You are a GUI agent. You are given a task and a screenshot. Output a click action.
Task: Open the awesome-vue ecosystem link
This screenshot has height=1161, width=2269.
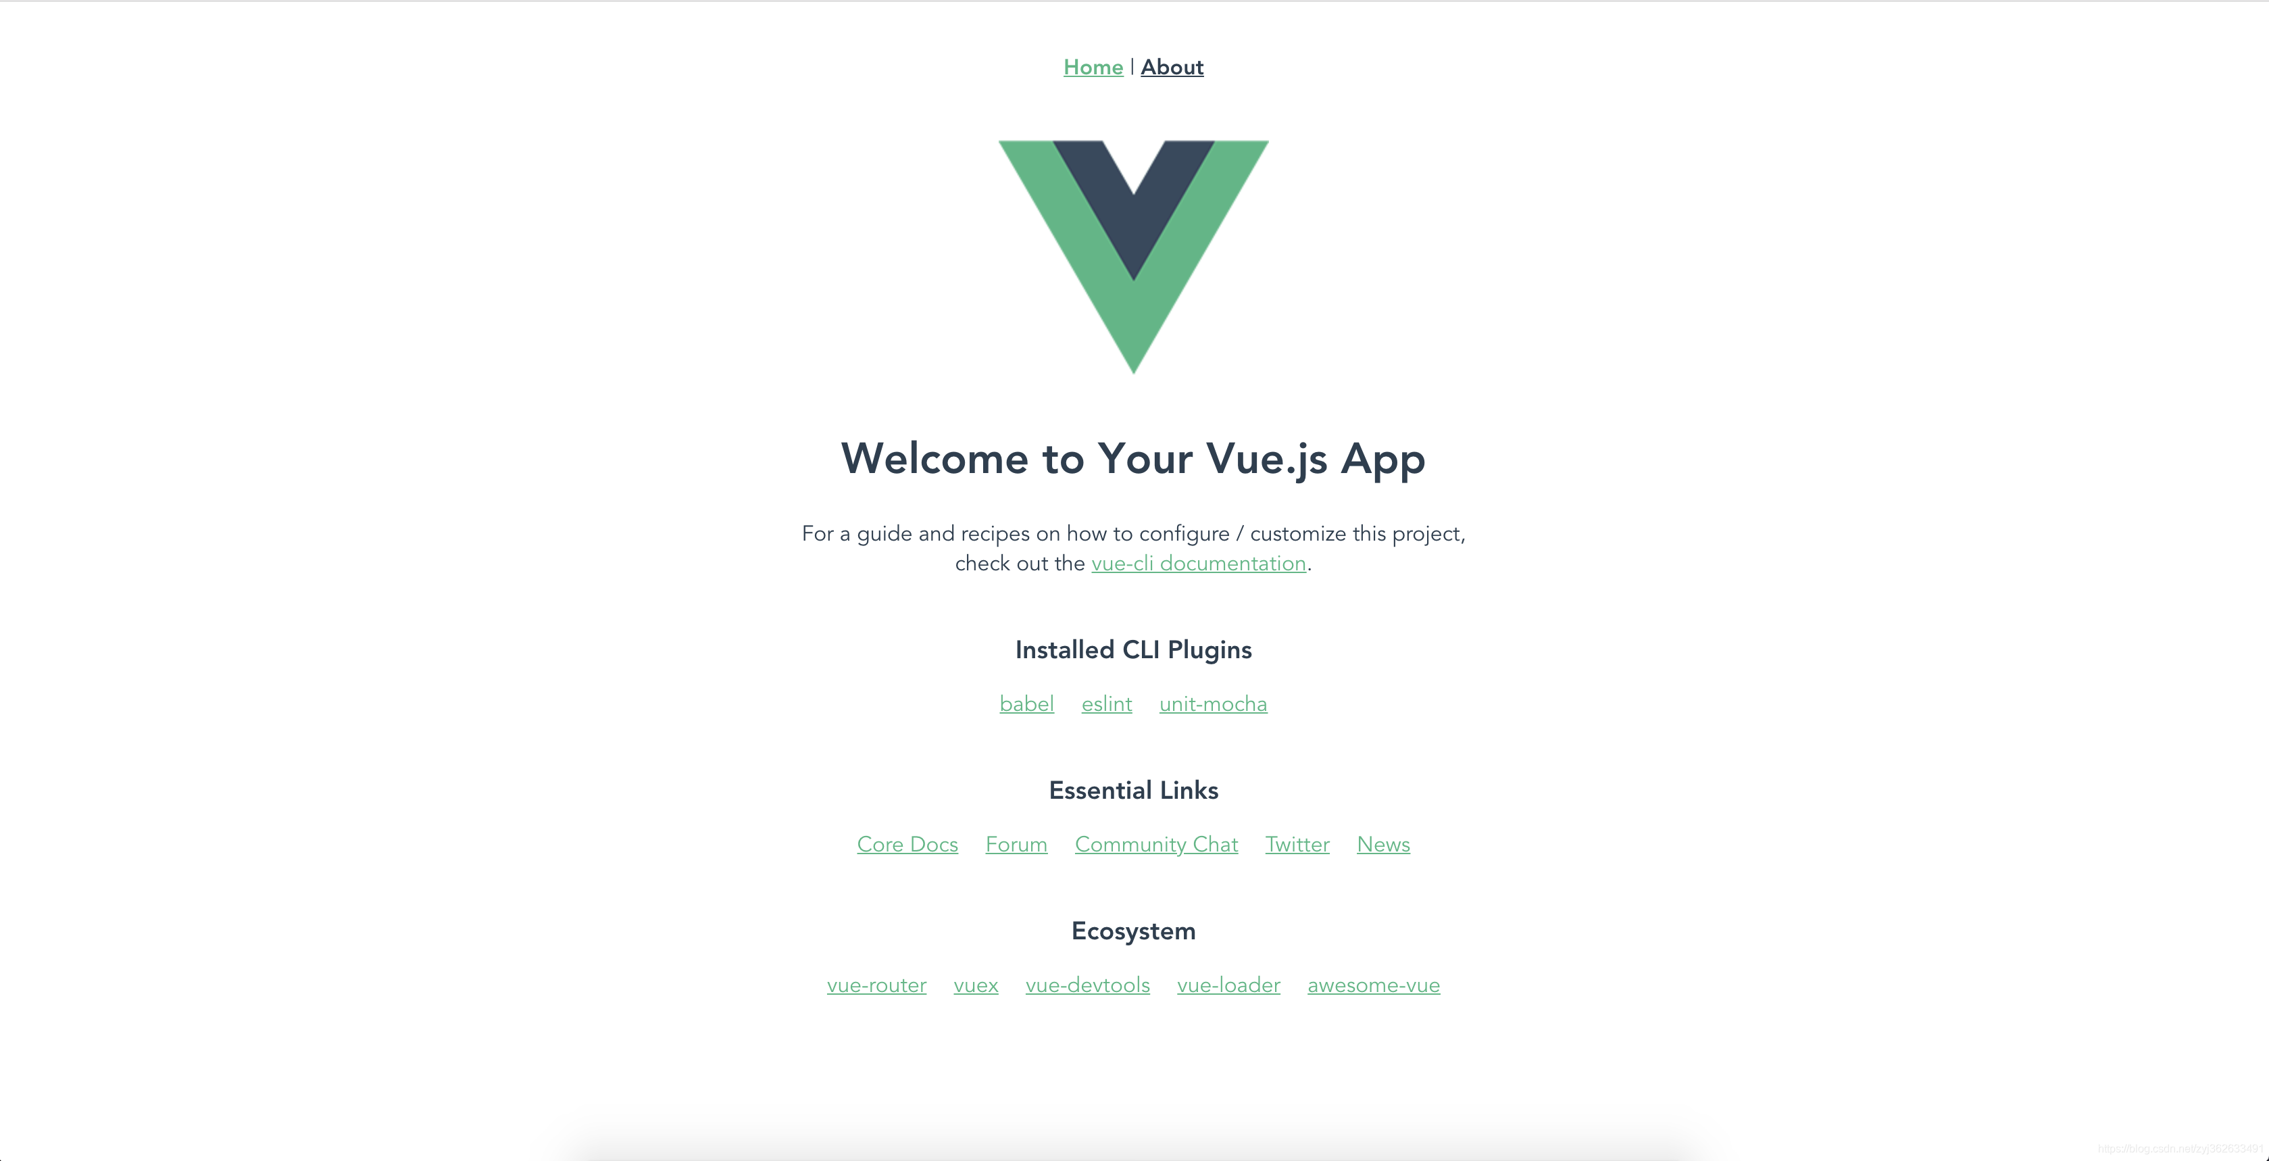(x=1374, y=985)
